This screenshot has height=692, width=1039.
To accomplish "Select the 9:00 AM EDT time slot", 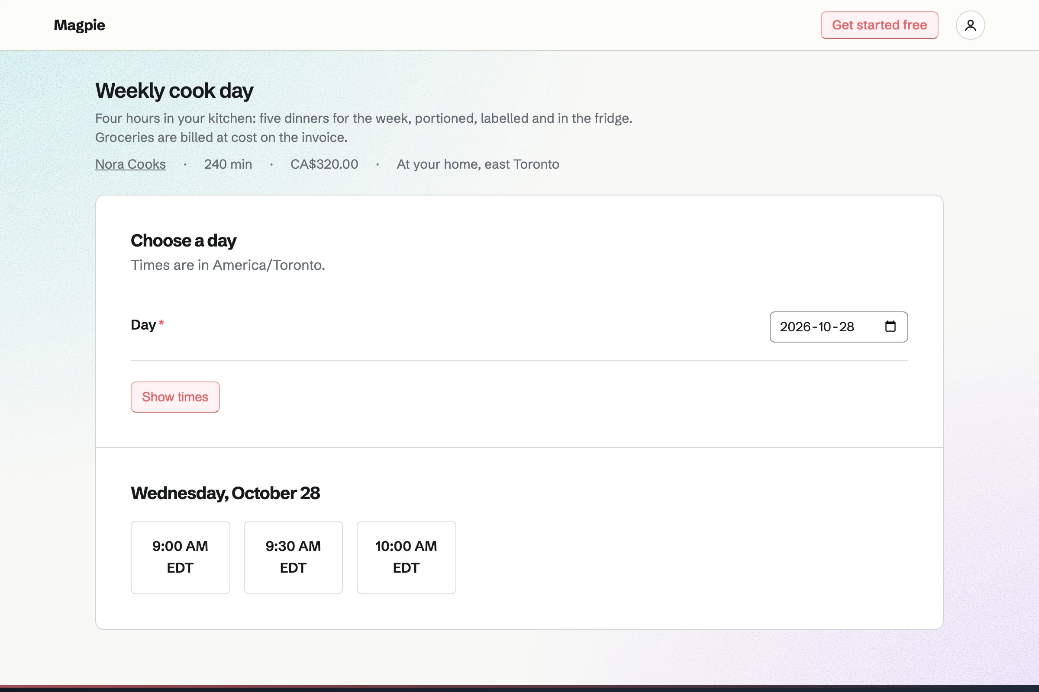I will point(180,557).
